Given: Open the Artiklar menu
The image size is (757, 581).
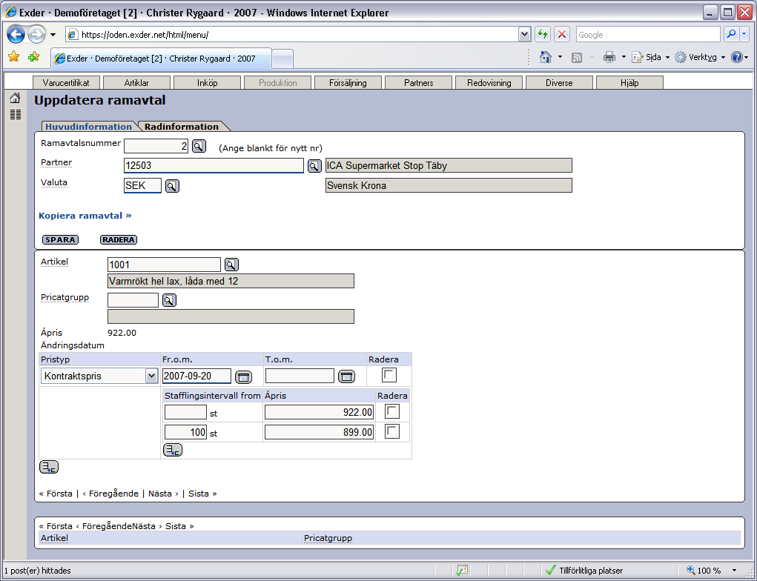Looking at the screenshot, I should tap(136, 83).
